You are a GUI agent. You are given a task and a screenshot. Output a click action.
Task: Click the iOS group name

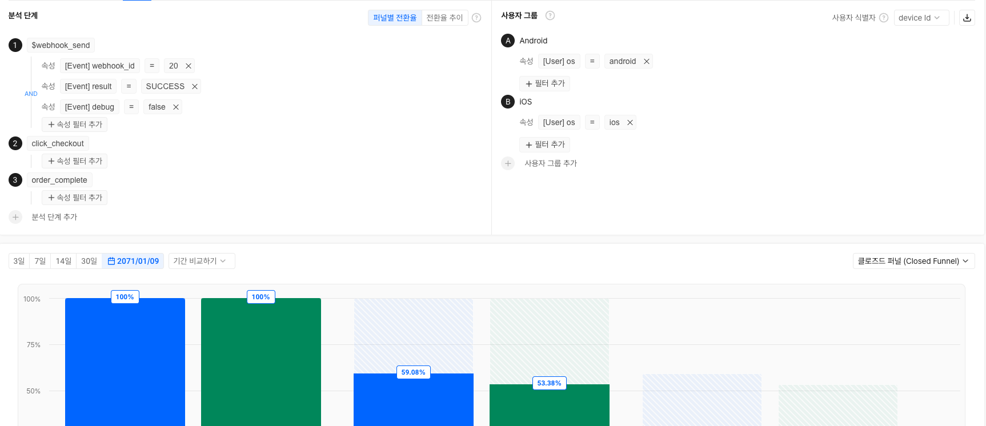coord(526,102)
